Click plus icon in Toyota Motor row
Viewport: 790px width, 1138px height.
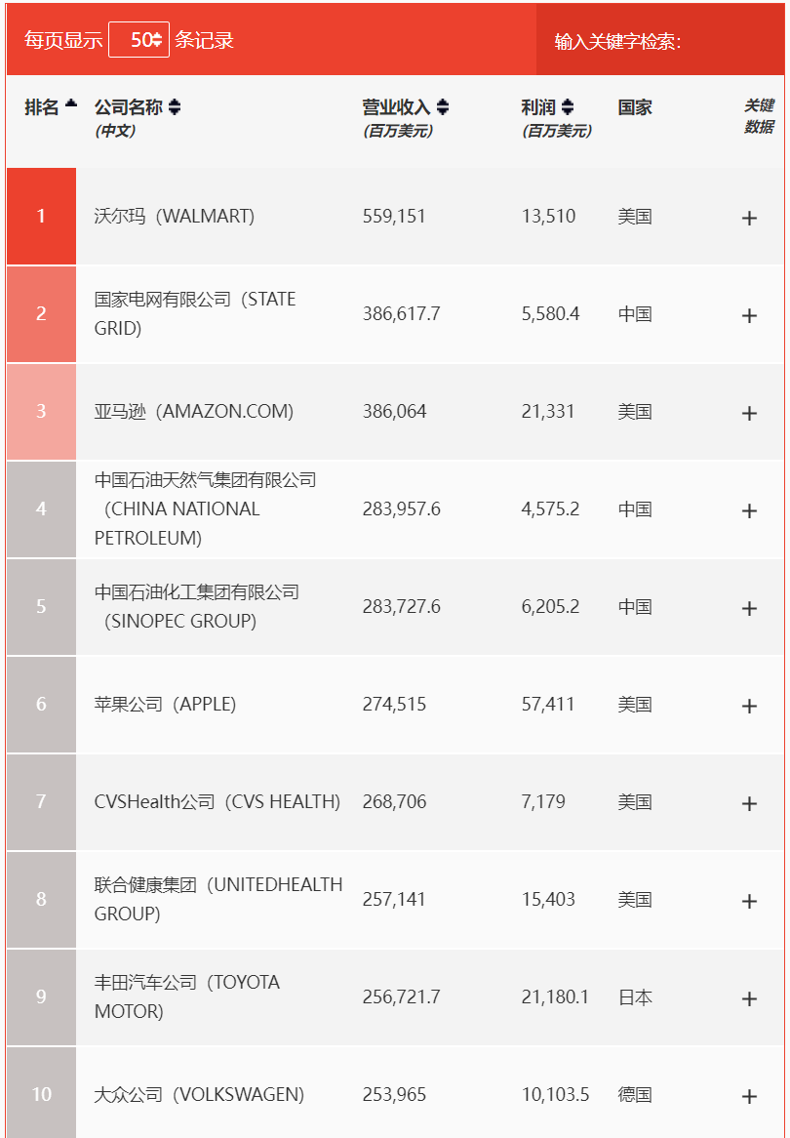pos(749,998)
